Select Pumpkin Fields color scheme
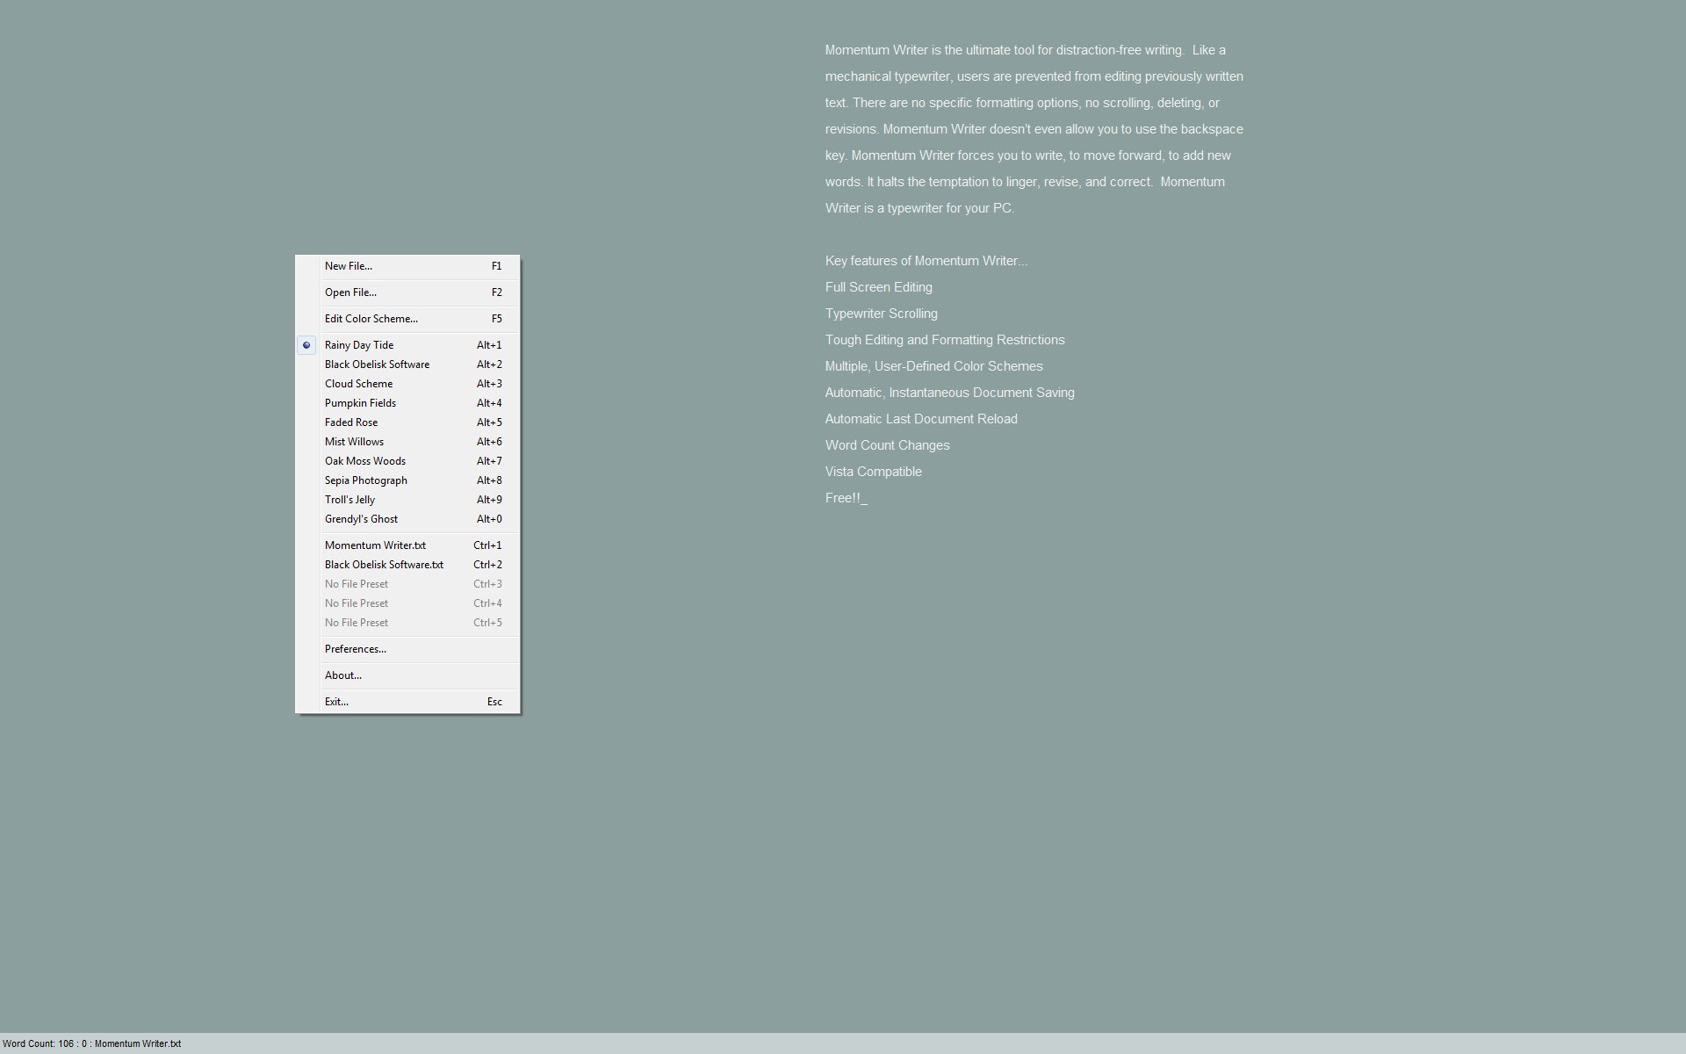This screenshot has width=1686, height=1054. 360,403
